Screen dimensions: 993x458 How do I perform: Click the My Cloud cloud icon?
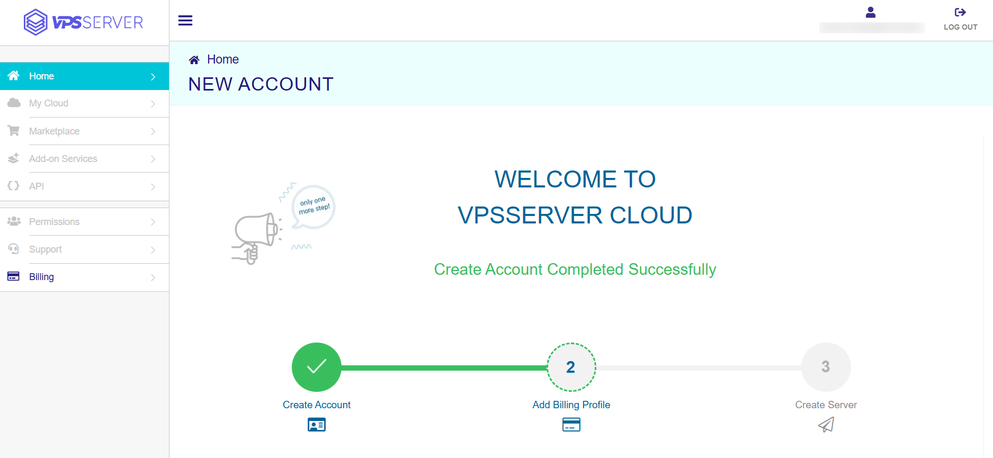[14, 103]
